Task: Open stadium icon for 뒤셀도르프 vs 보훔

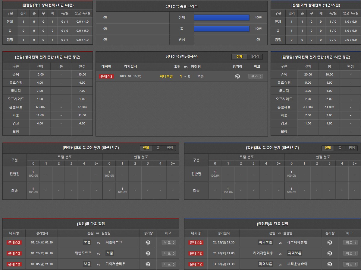Action: 148,253
